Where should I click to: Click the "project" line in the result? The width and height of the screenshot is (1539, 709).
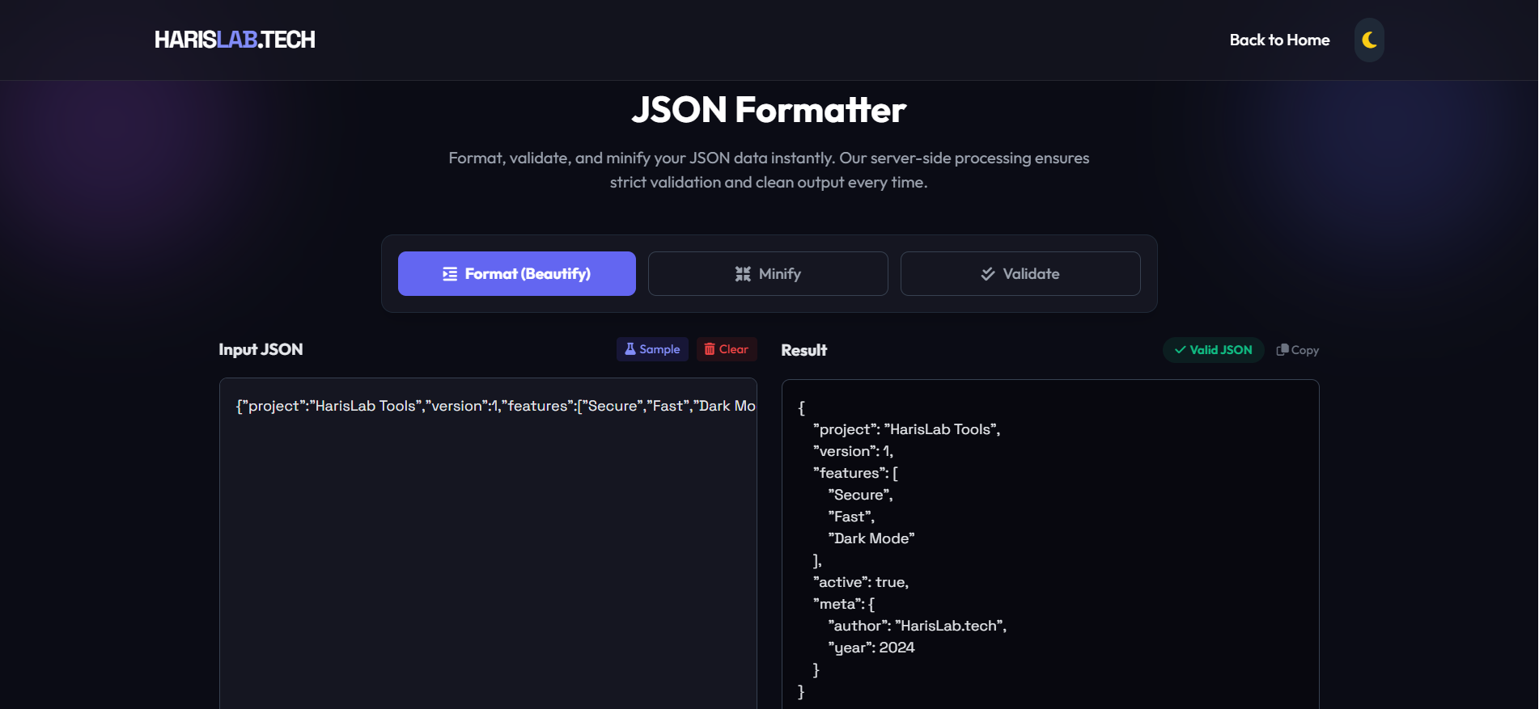coord(906,429)
